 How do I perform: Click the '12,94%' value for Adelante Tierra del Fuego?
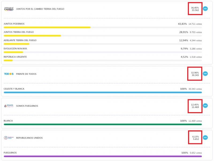184,41
